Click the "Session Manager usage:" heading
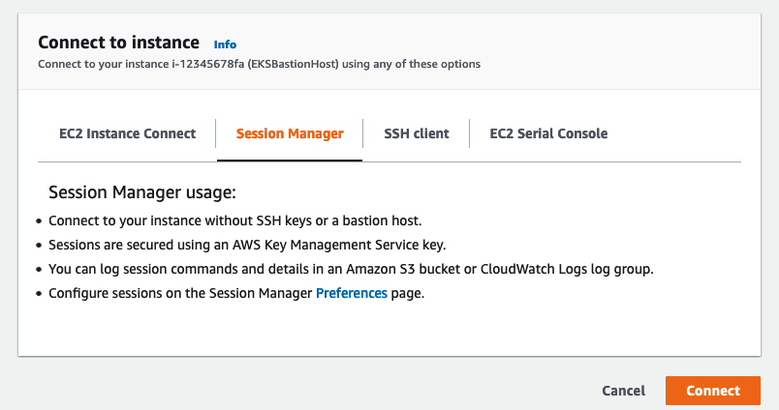Screen dimensions: 779x410 pos(142,192)
